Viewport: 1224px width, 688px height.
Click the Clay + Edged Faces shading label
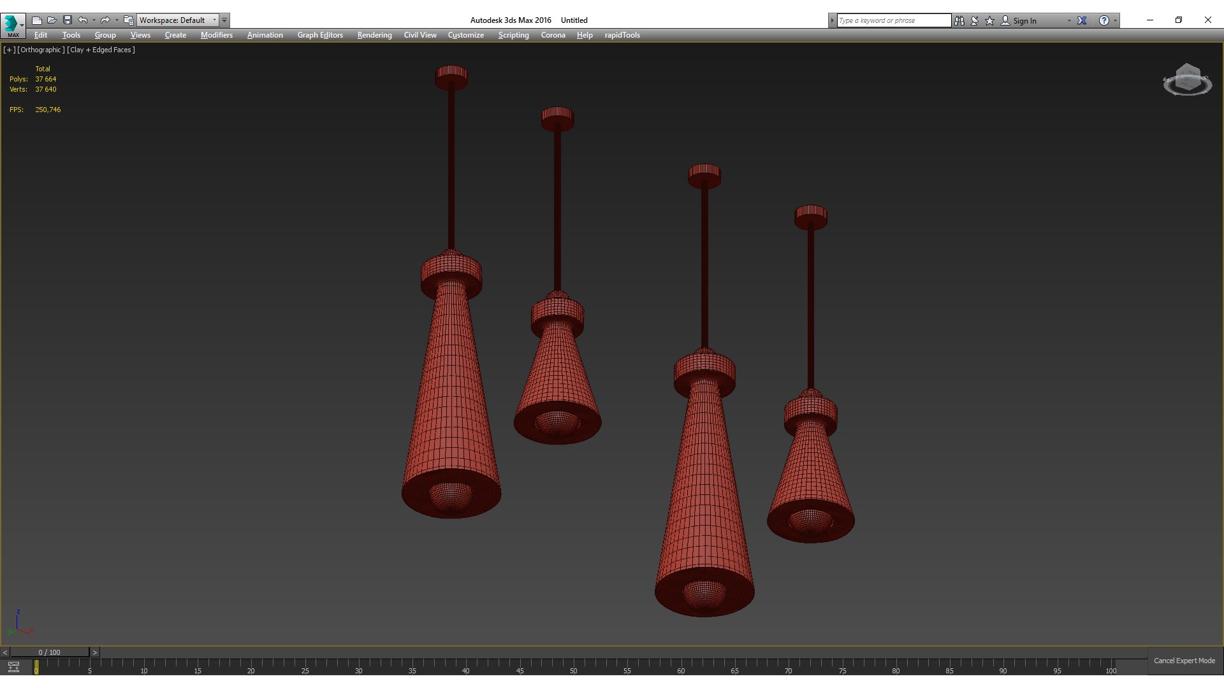pos(101,50)
